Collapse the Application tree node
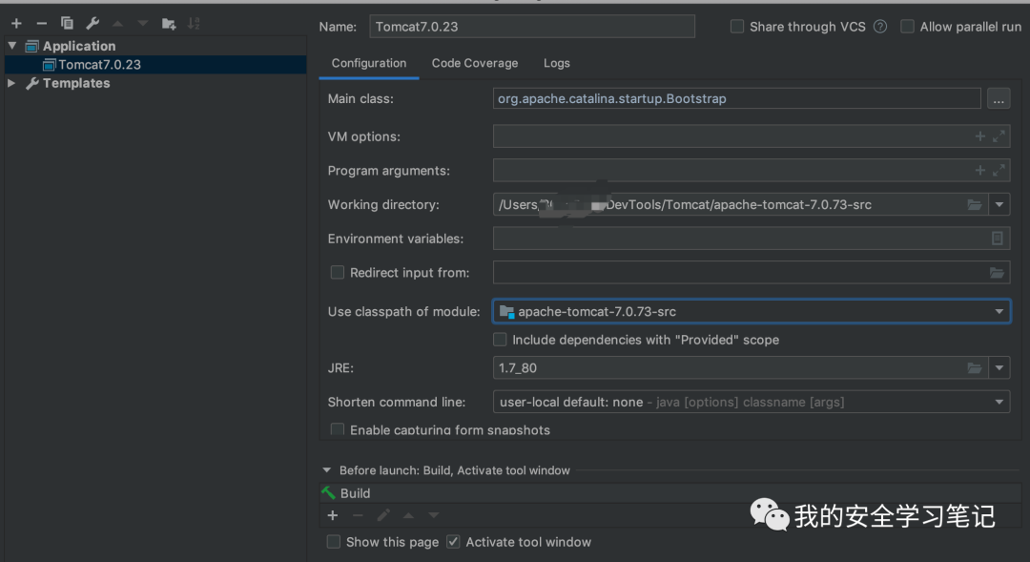The image size is (1030, 562). [11, 46]
